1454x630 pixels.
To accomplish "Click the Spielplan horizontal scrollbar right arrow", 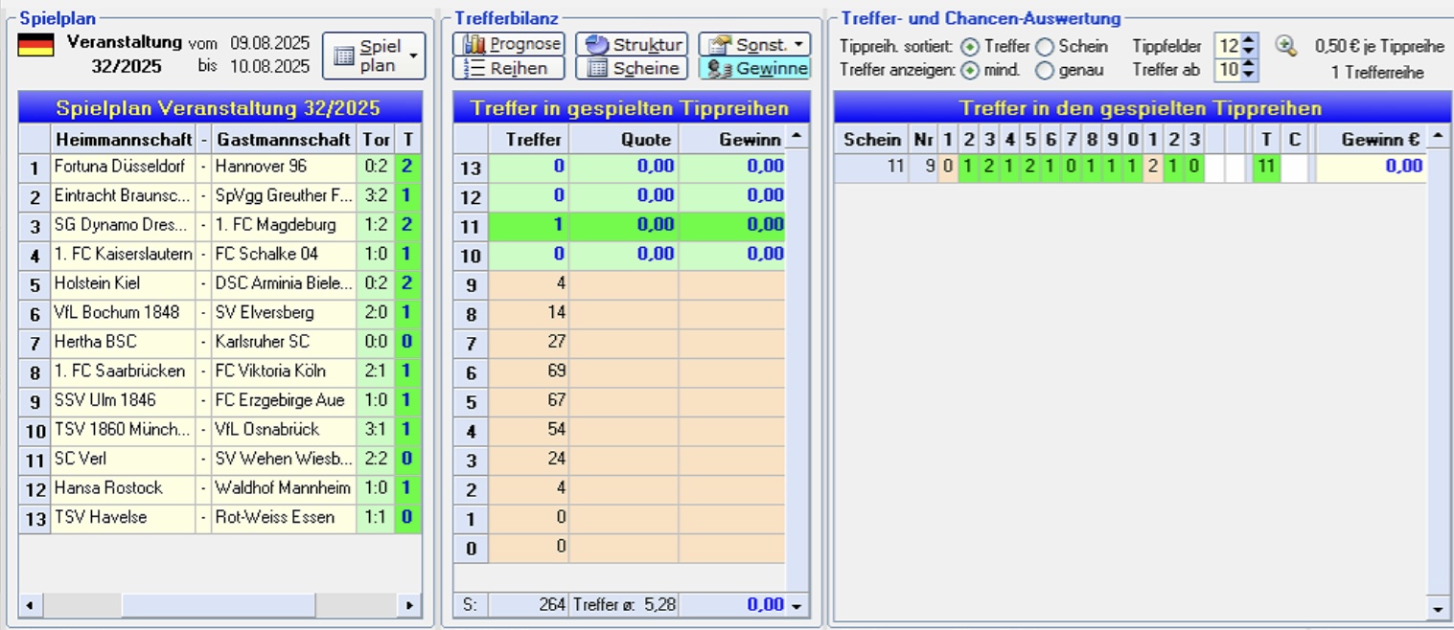I will (x=410, y=605).
